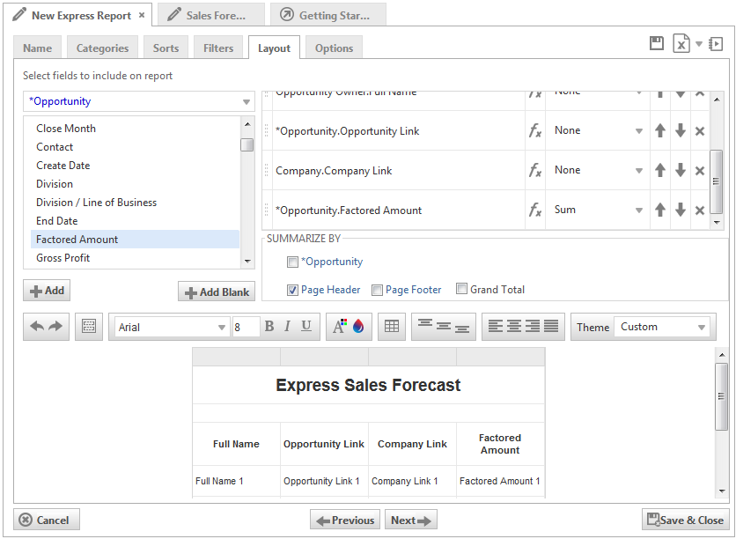
Task: Click the redo arrow
Action: (x=55, y=327)
